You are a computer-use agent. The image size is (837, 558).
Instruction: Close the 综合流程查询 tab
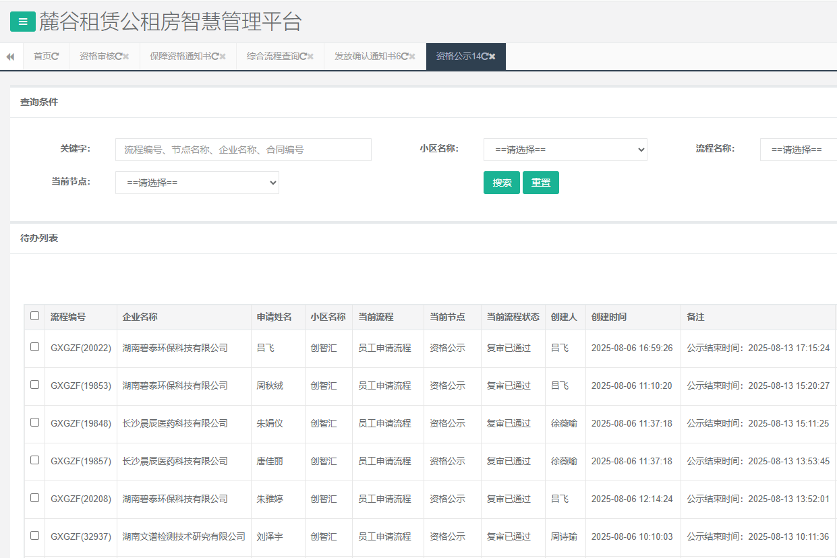point(310,57)
